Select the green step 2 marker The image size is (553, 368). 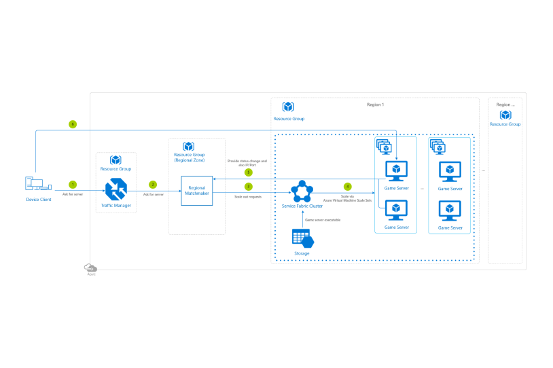pos(153,185)
